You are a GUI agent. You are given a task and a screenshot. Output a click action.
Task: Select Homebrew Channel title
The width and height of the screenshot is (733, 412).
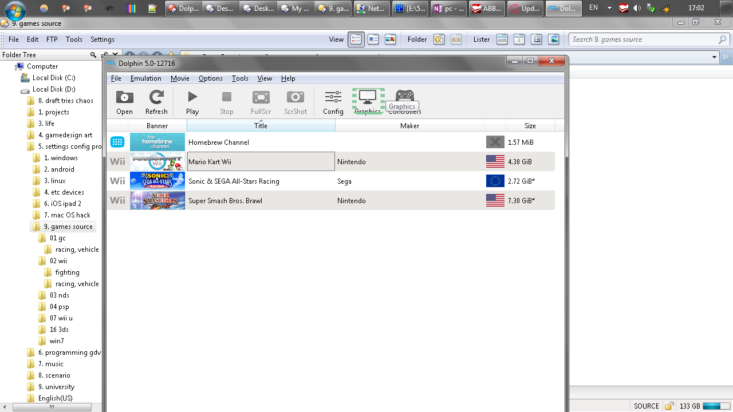(219, 142)
